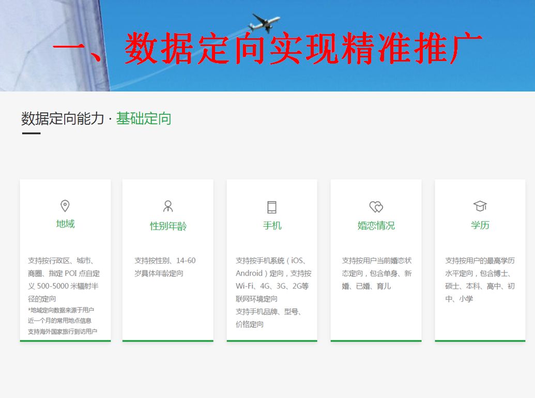Click the person icon above 性别年龄

click(168, 206)
